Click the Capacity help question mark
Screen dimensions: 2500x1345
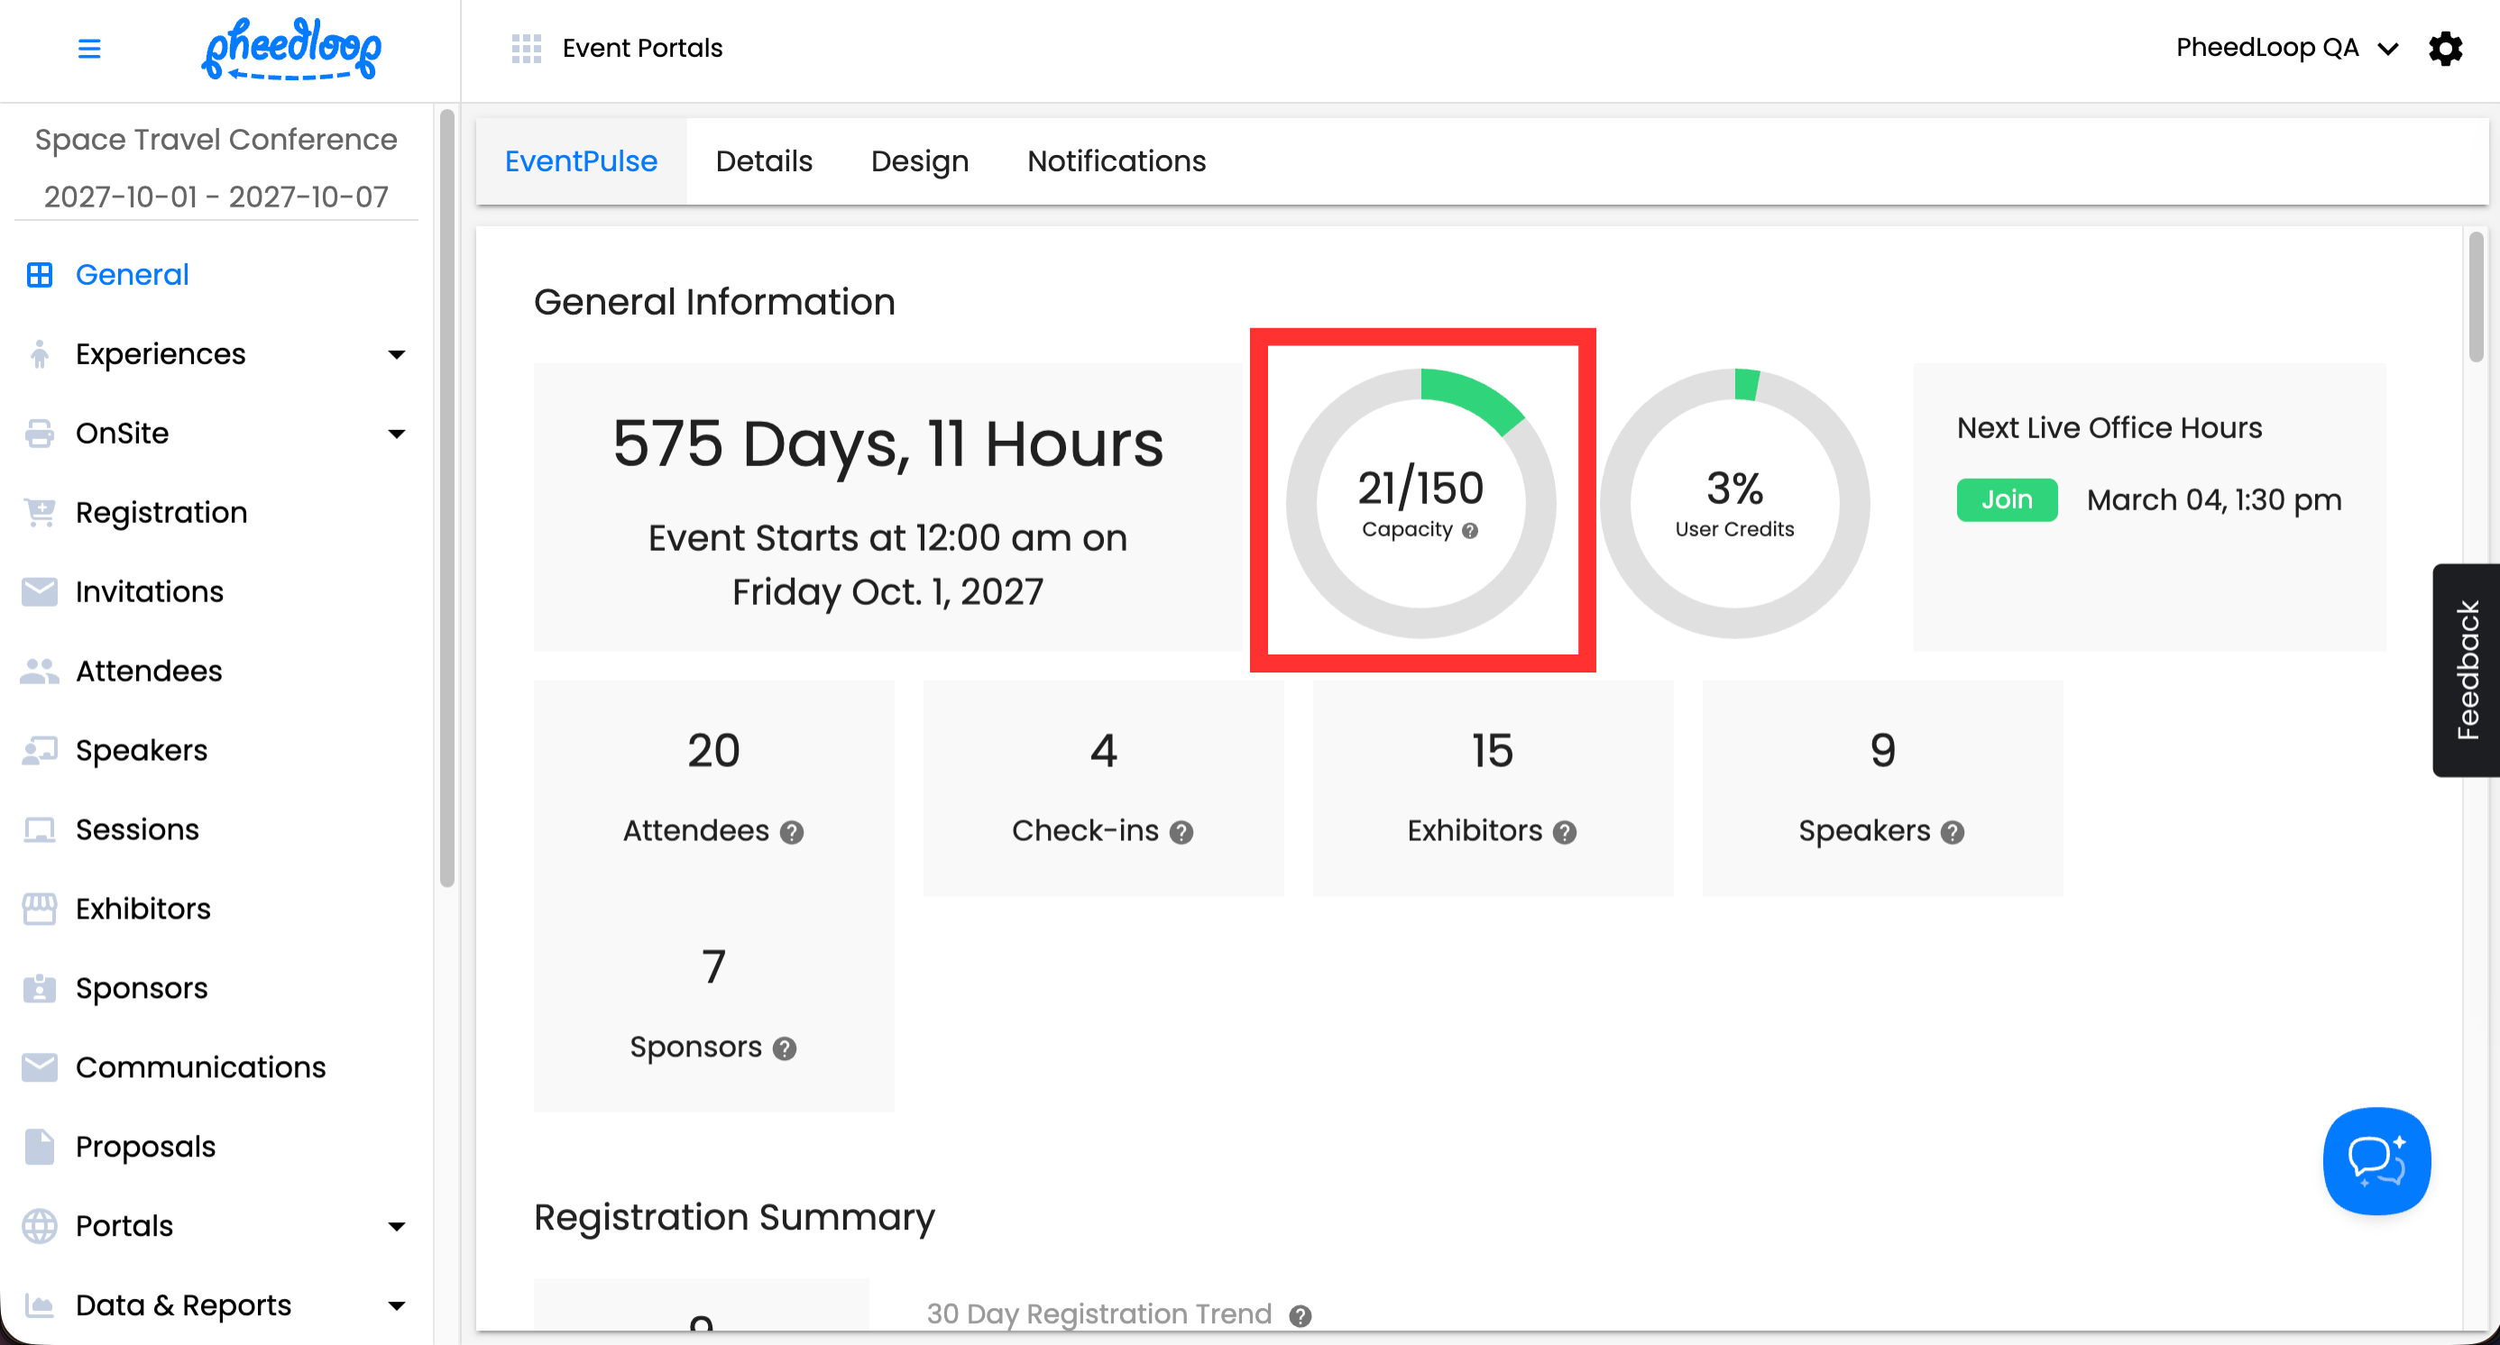point(1470,530)
